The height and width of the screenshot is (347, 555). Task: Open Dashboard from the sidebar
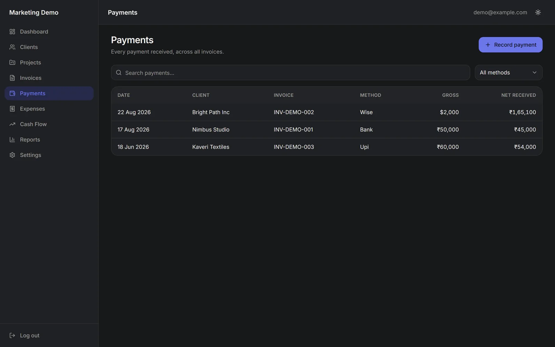point(49,32)
